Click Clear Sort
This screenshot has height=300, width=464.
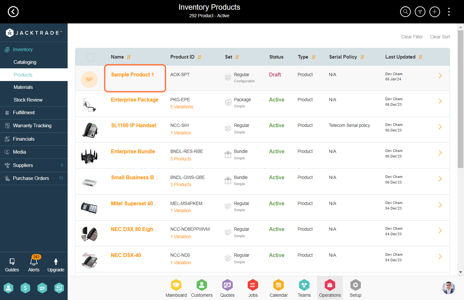[x=440, y=37]
